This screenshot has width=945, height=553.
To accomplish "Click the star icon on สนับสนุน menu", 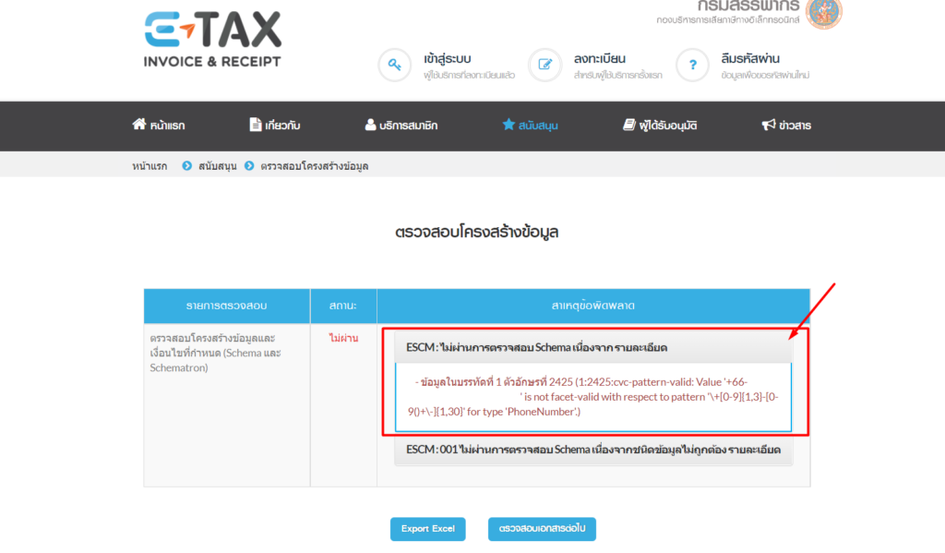I will 510,126.
